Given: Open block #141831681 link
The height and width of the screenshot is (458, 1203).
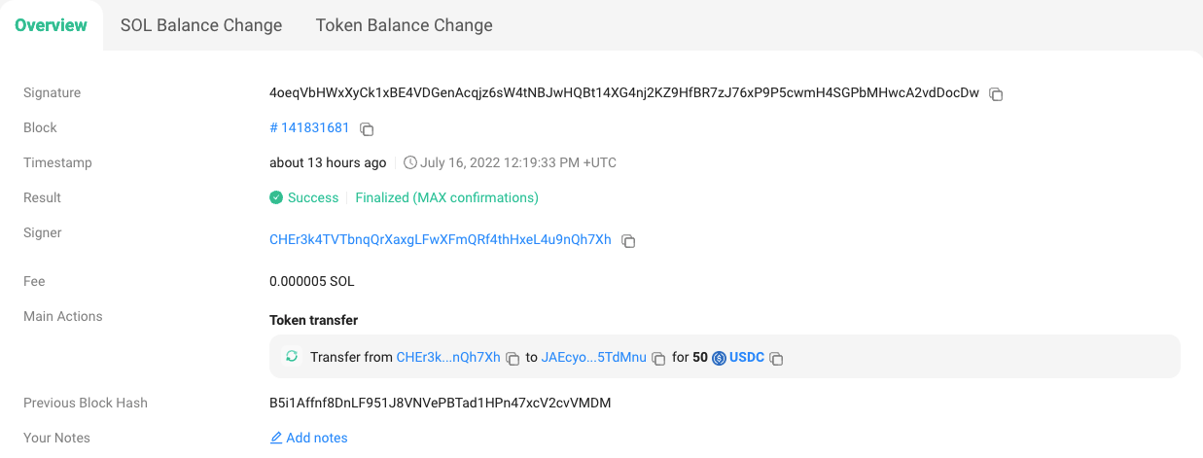Looking at the screenshot, I should (x=309, y=127).
